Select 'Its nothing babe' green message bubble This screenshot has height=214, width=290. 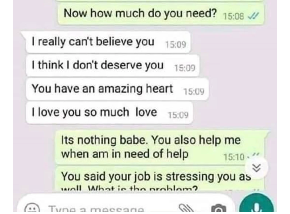160,148
